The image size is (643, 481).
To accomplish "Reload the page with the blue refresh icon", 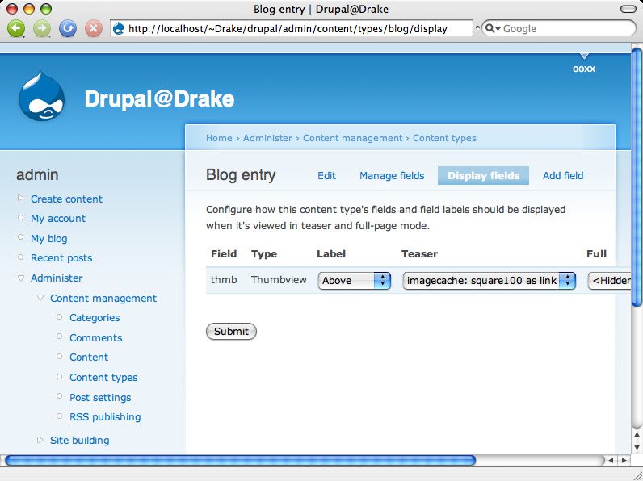I will click(68, 29).
